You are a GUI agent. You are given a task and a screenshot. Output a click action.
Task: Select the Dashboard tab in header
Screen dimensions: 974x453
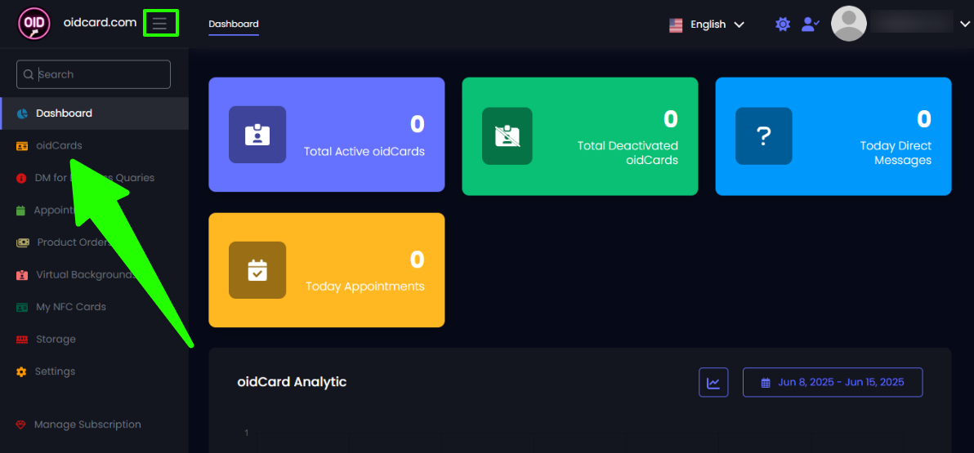click(234, 24)
